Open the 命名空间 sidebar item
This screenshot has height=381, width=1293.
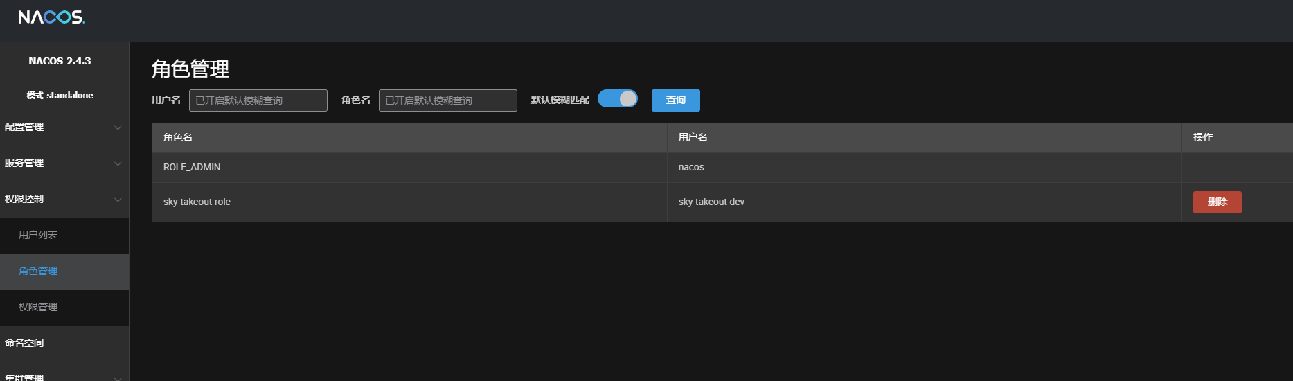tap(24, 343)
